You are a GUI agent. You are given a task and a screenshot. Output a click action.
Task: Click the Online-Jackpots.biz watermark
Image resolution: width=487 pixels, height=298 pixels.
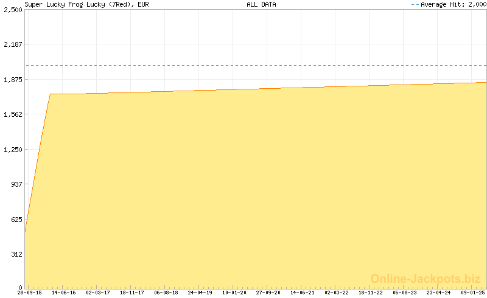coord(426,279)
